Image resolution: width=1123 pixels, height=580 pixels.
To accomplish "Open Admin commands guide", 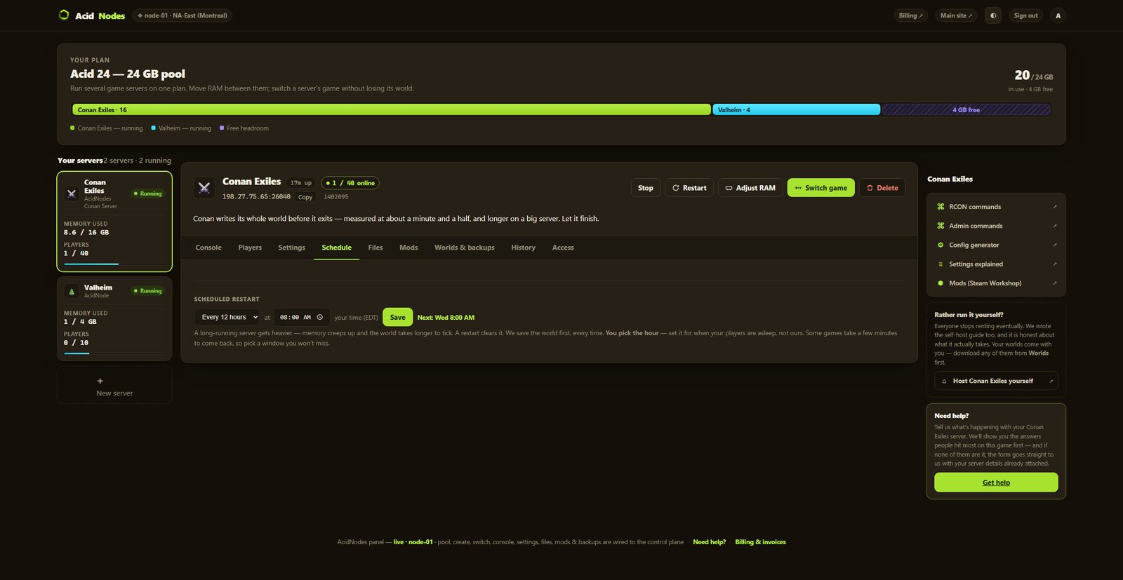I will click(997, 226).
